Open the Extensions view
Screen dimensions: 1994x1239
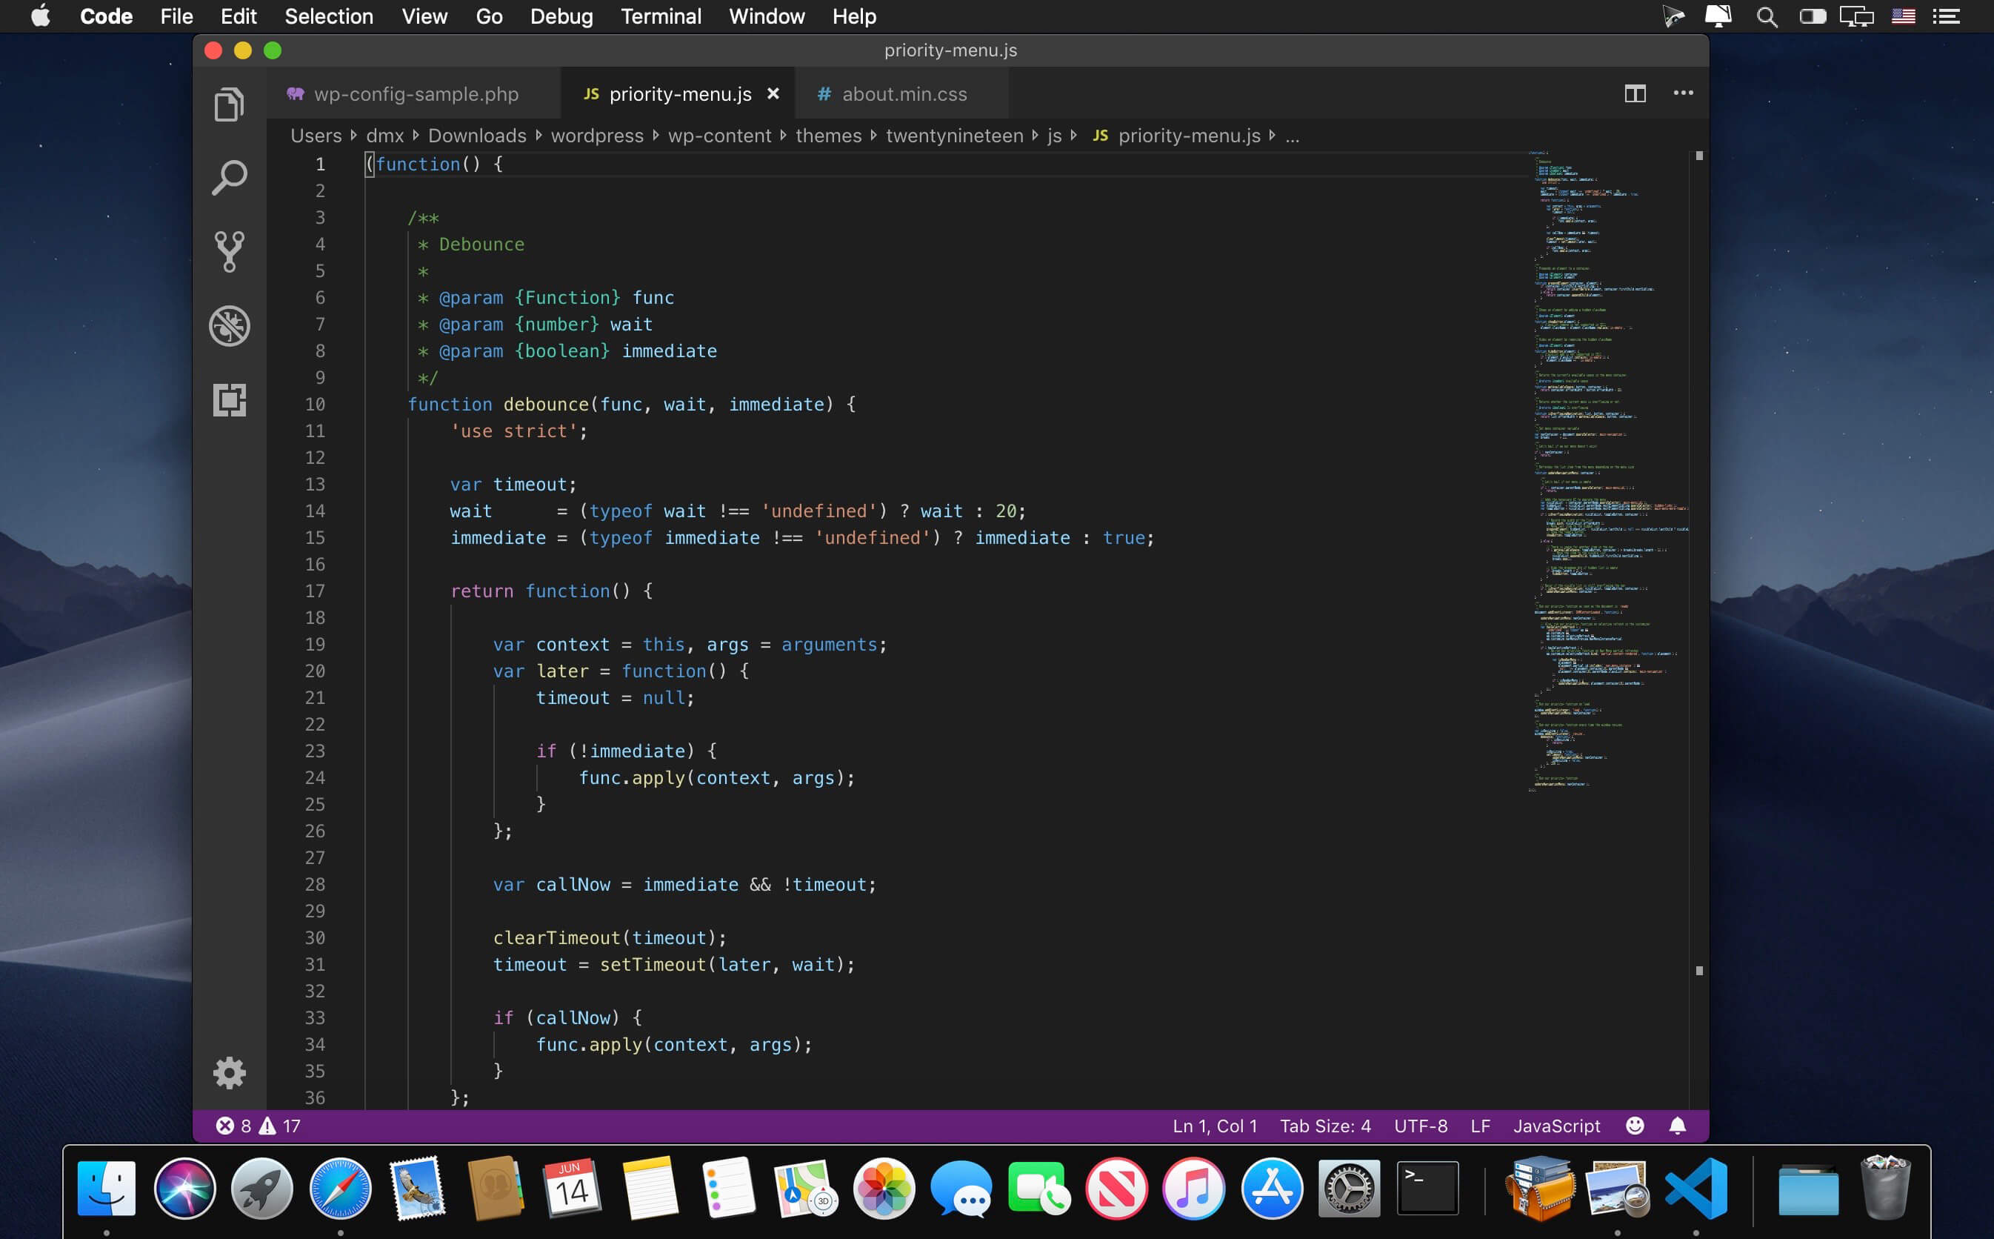tap(230, 400)
